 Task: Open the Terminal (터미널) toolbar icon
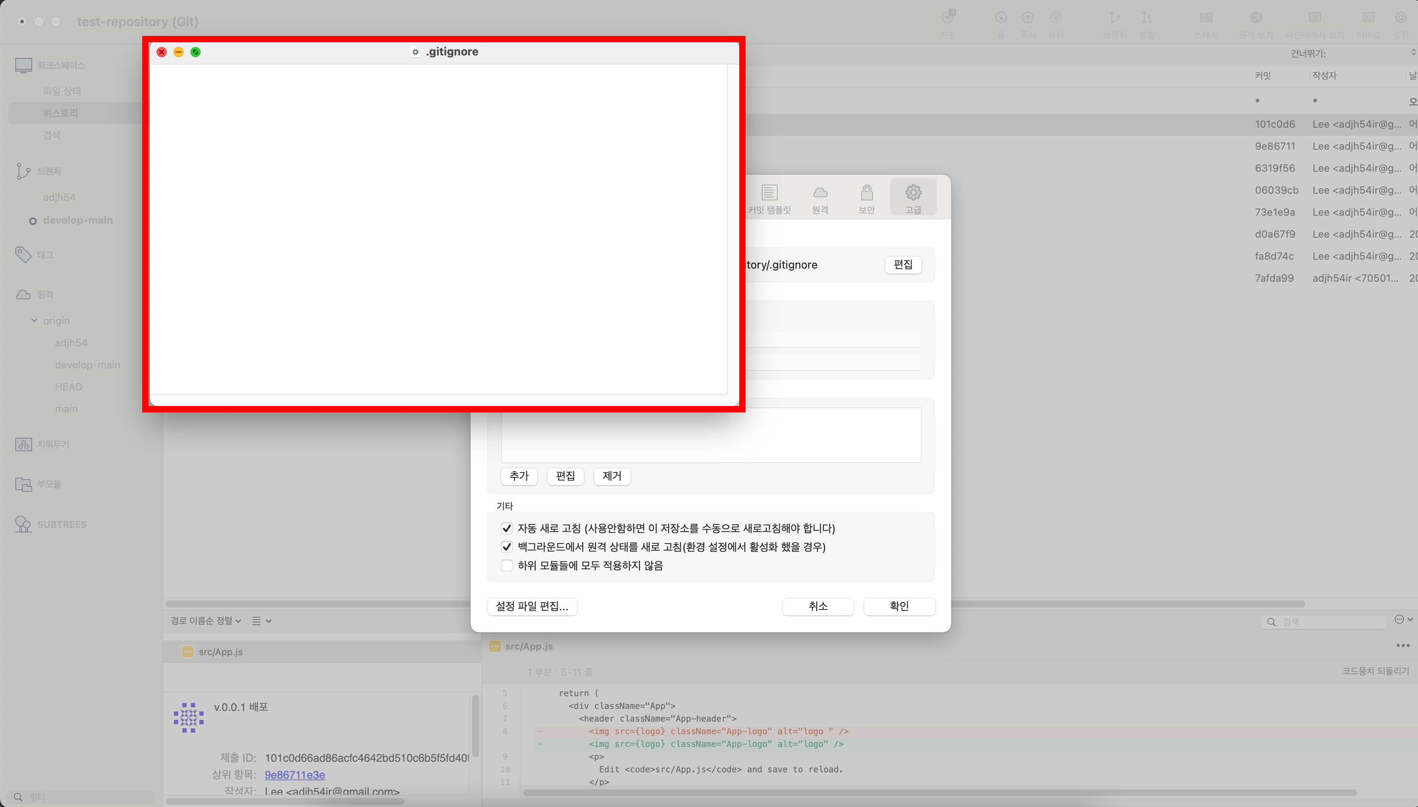click(x=1368, y=18)
